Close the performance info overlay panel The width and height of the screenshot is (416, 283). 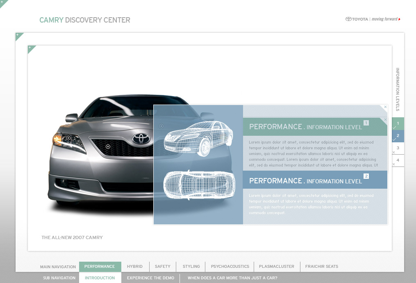coord(385,107)
